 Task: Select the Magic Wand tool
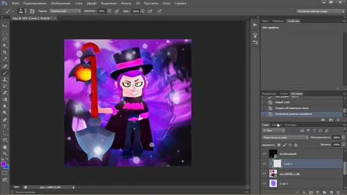(5, 45)
